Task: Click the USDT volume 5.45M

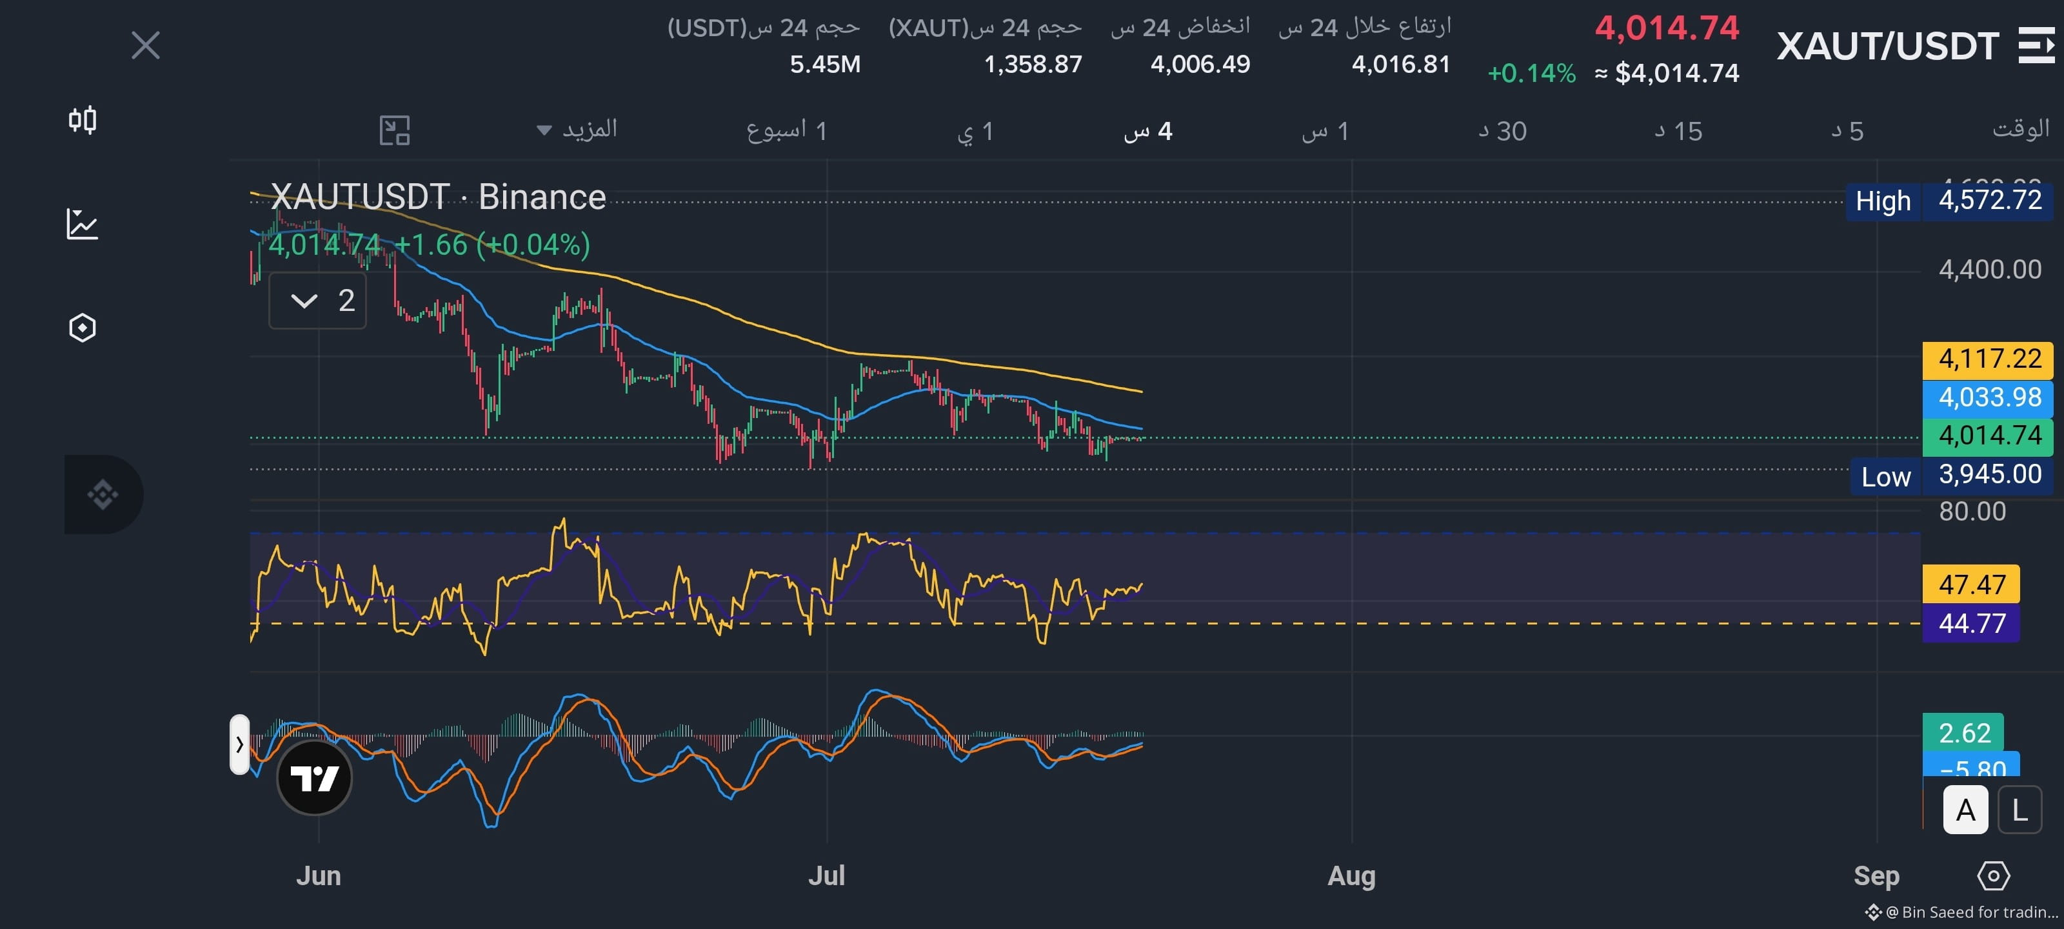Action: (824, 64)
